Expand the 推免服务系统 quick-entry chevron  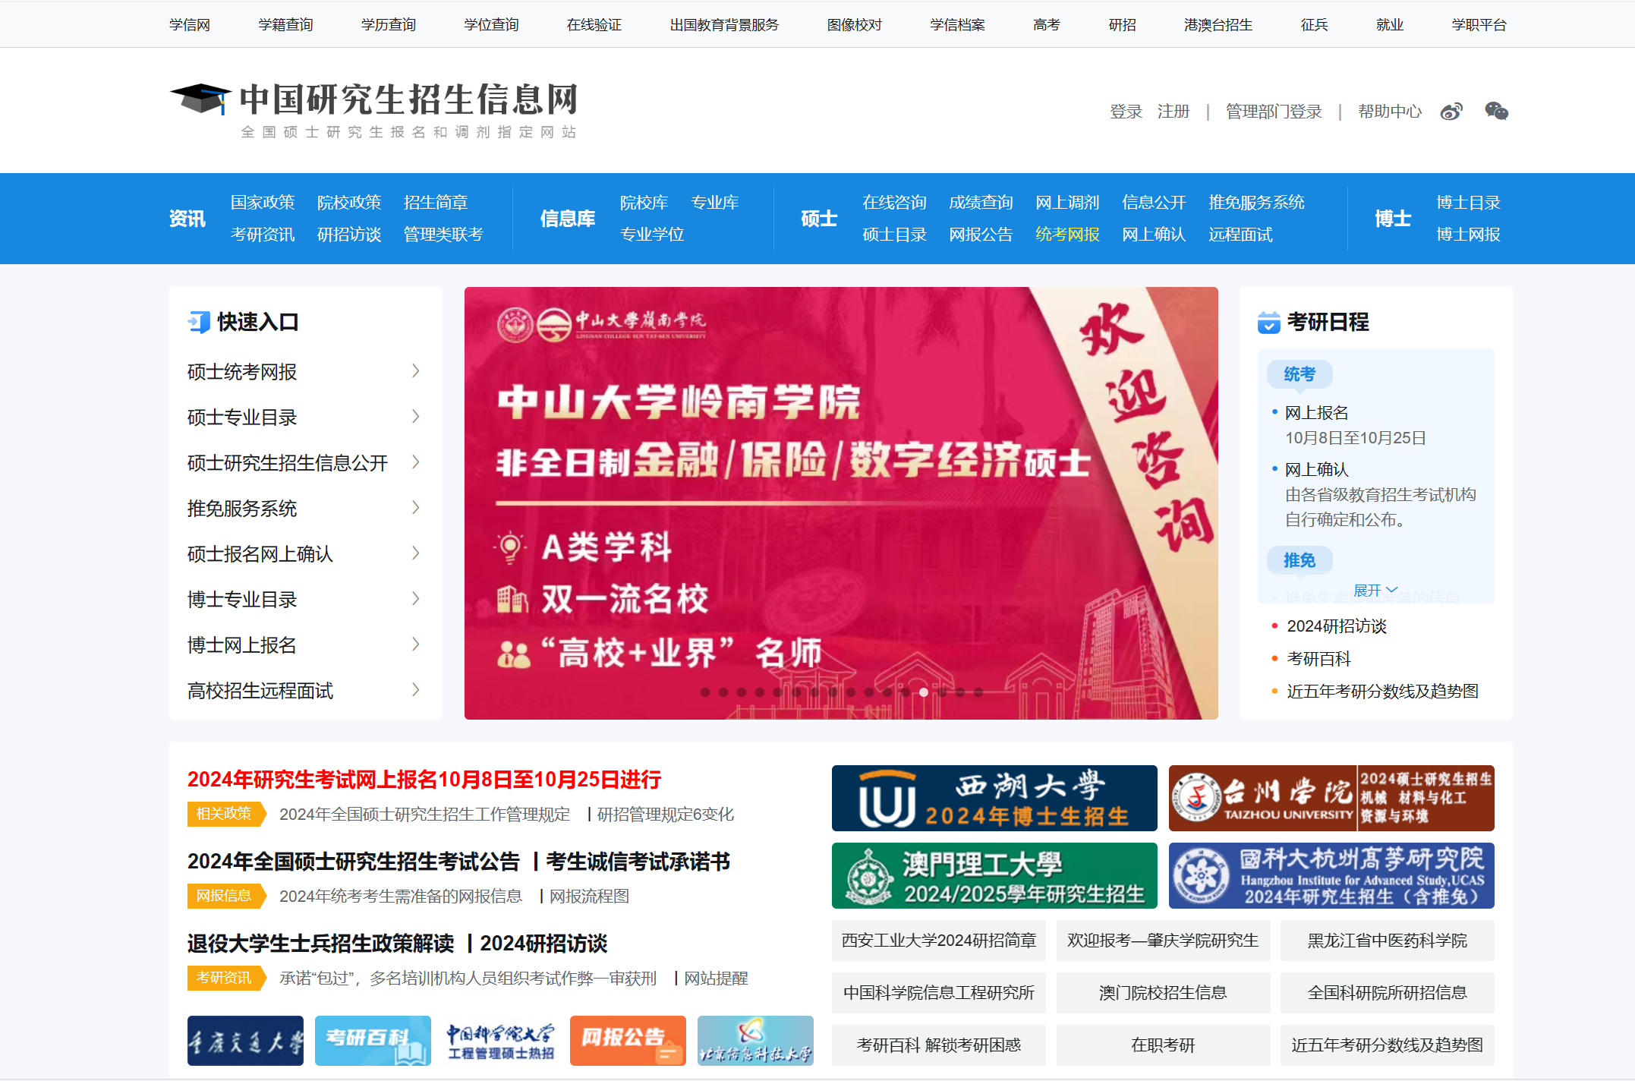coord(415,508)
